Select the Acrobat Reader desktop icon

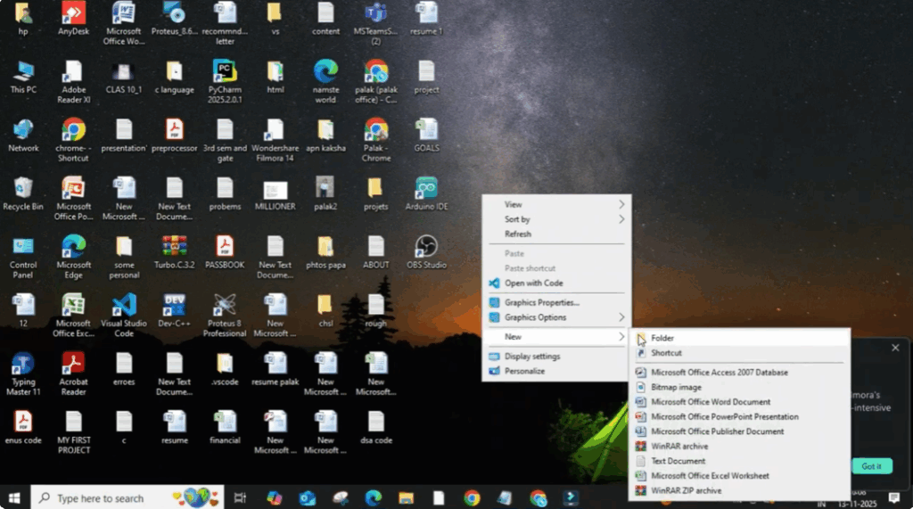pos(73,374)
